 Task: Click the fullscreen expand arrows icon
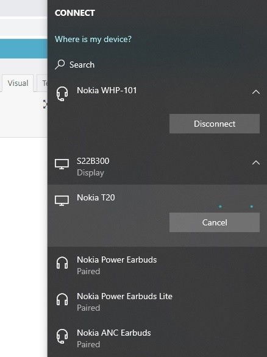[x=45, y=104]
